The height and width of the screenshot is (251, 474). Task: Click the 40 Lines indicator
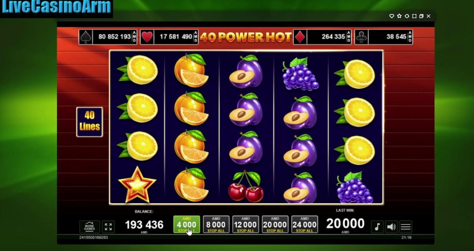click(x=89, y=122)
